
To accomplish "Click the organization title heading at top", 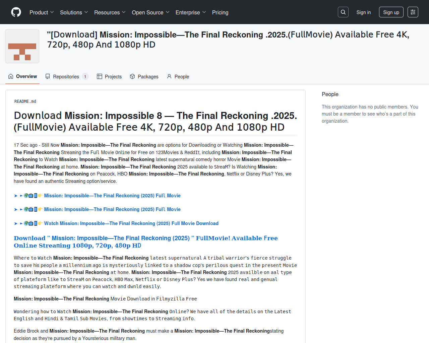I will [228, 40].
